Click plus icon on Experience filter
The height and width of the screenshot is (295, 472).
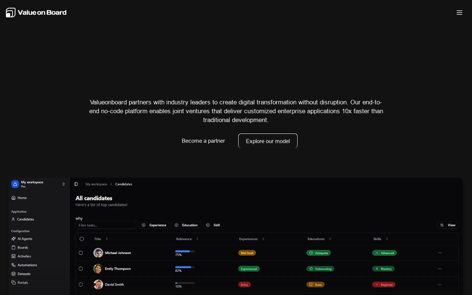tap(144, 225)
